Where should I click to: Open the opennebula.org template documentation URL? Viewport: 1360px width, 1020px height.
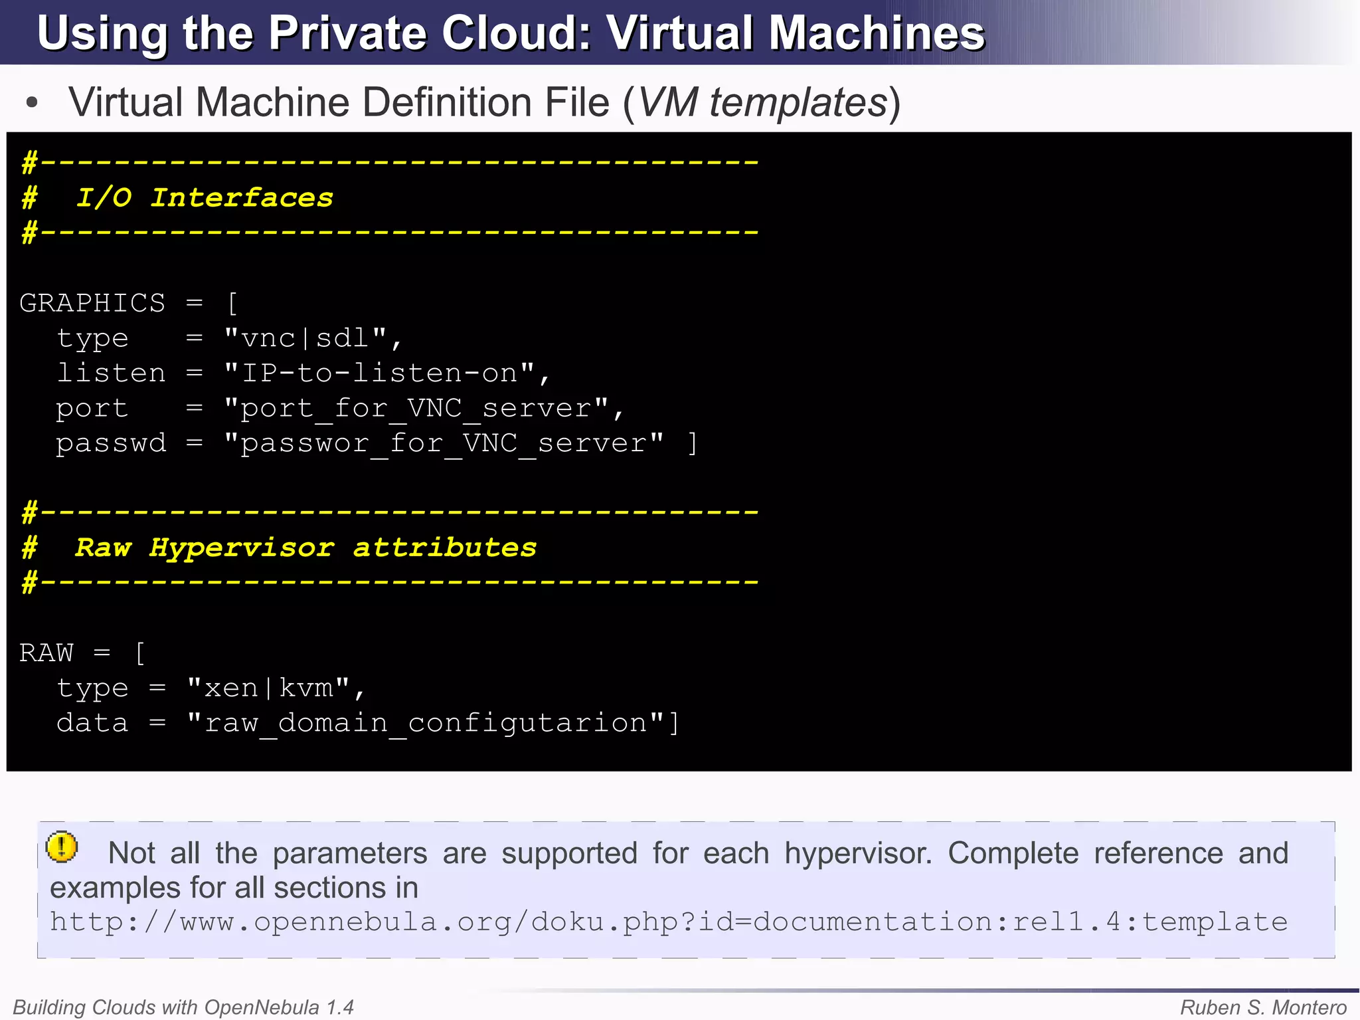[x=669, y=922]
